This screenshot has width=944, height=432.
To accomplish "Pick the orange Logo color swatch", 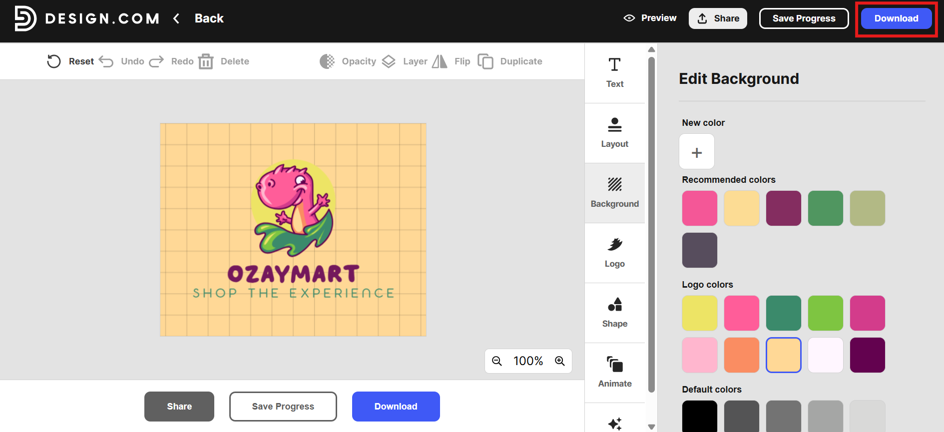I will 742,355.
